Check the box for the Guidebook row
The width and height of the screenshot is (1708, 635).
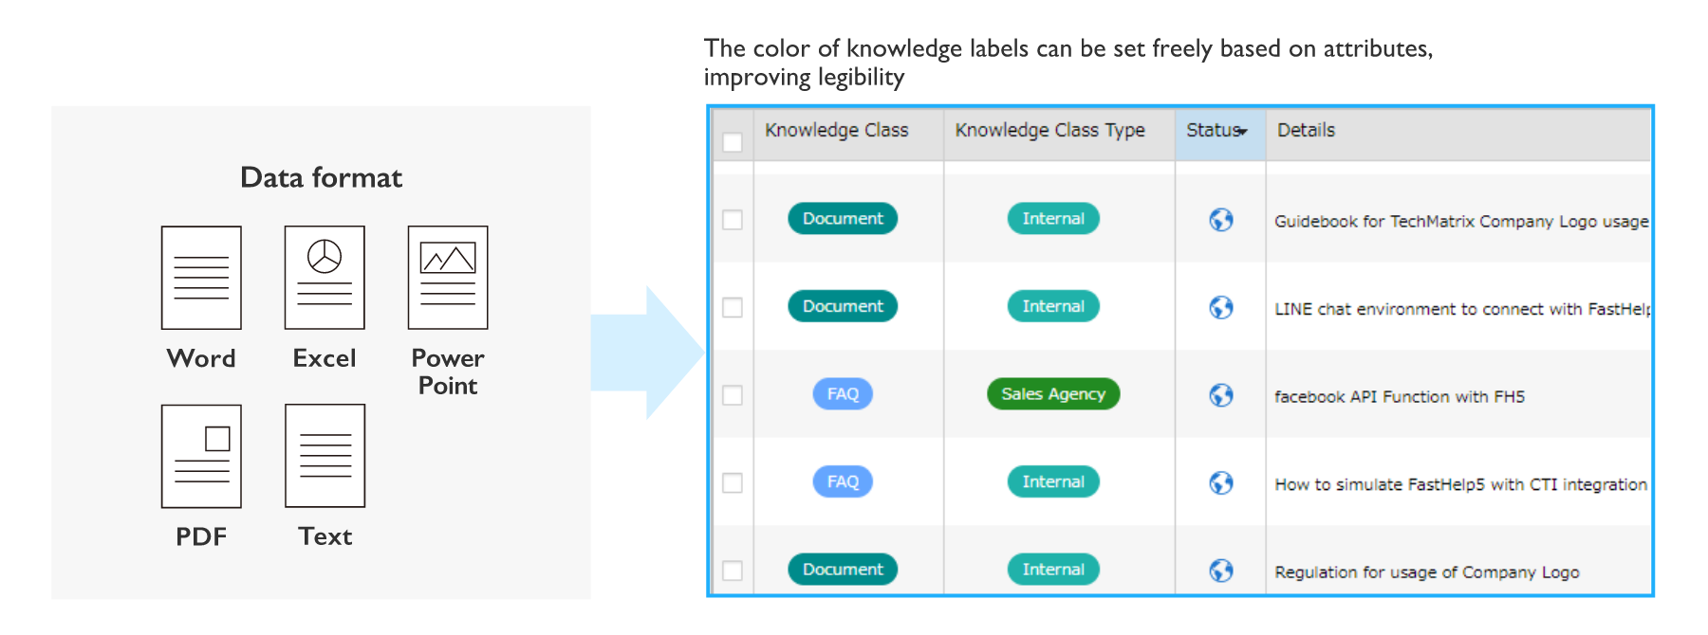coord(733,220)
